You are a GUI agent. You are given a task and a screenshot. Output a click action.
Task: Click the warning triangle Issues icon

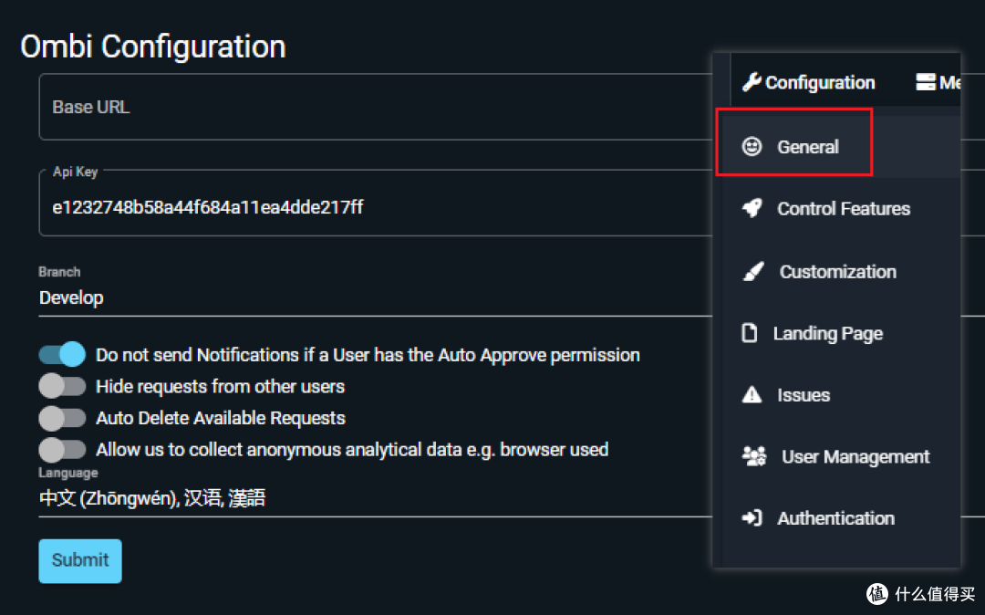click(752, 395)
